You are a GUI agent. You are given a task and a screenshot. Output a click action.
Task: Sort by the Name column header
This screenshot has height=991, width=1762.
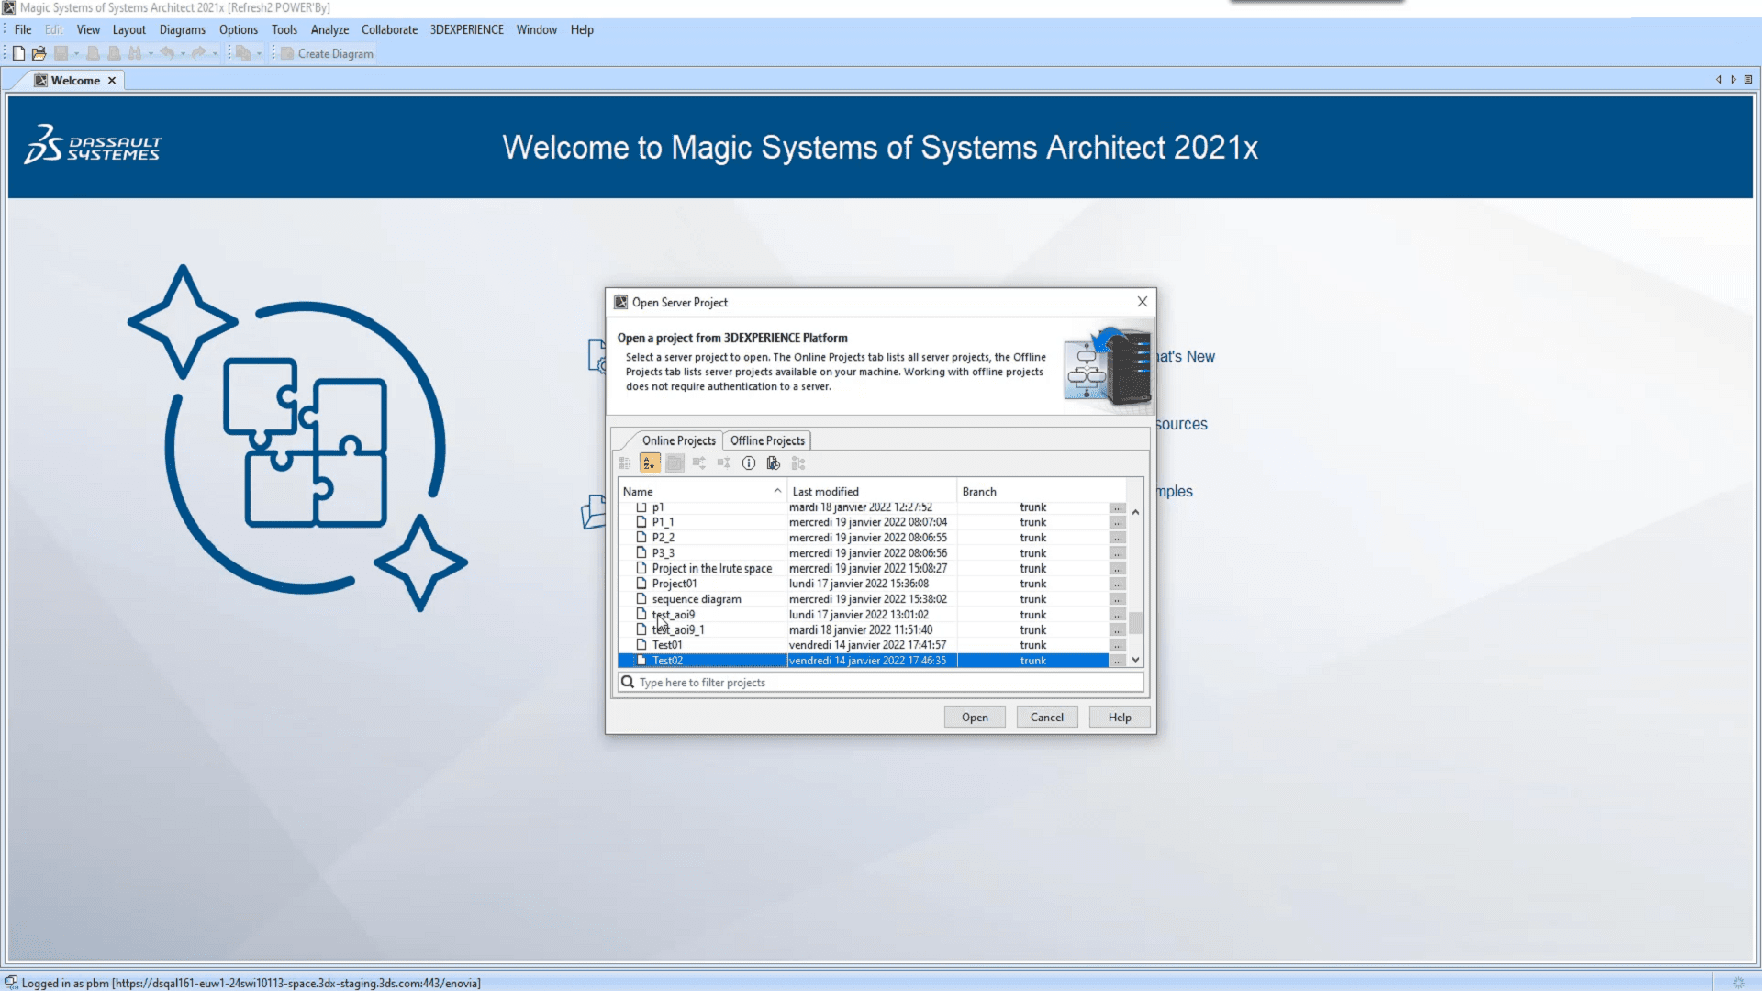[x=702, y=491]
